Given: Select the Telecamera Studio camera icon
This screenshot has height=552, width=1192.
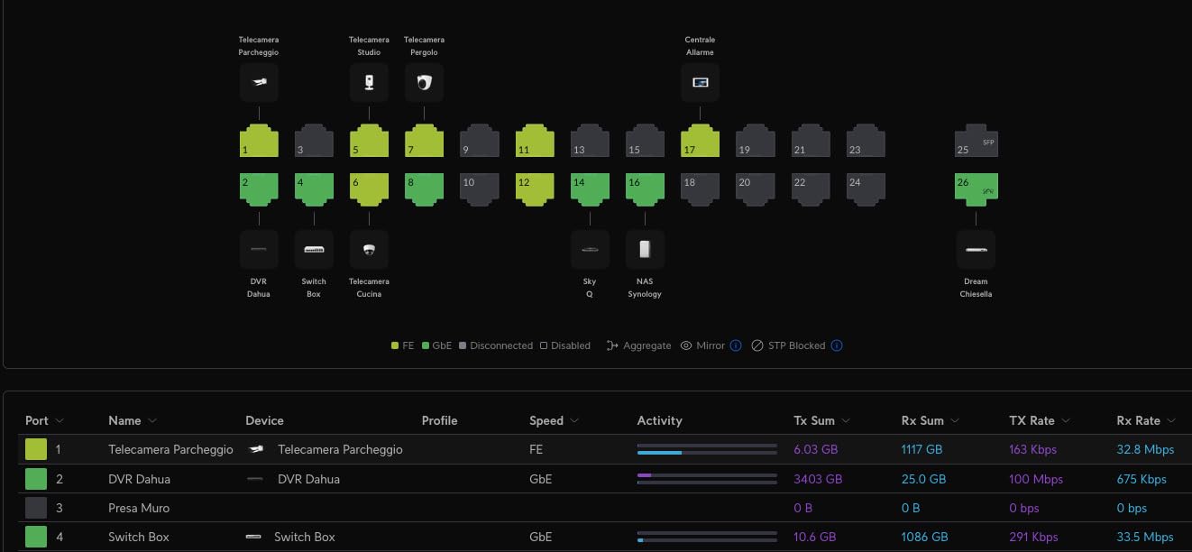Looking at the screenshot, I should coord(369,83).
